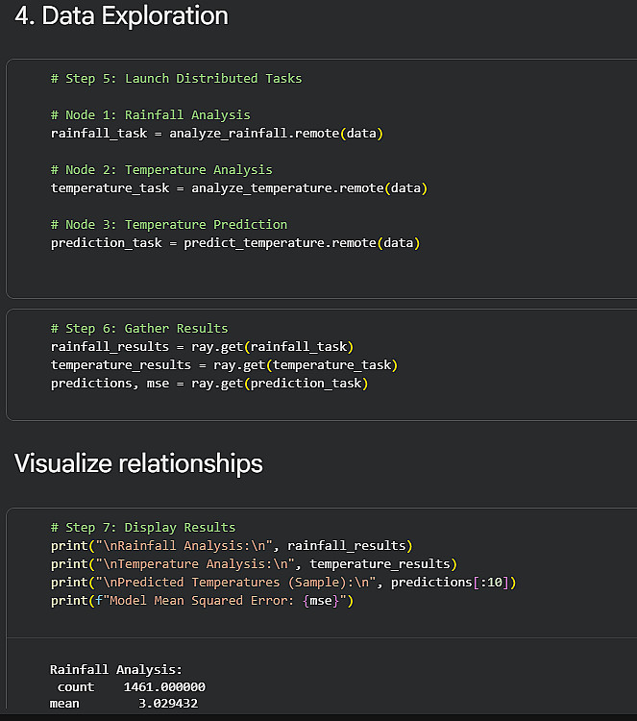Click the 'Rainfall Analysis:' output text

pos(116,669)
